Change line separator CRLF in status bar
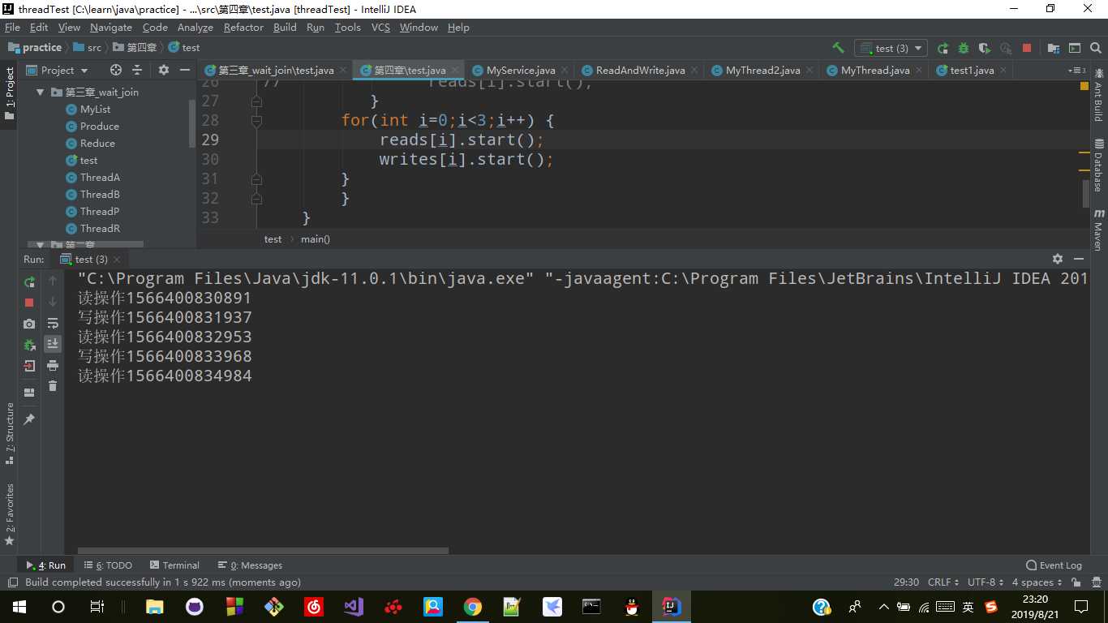Image resolution: width=1108 pixels, height=623 pixels. click(943, 582)
